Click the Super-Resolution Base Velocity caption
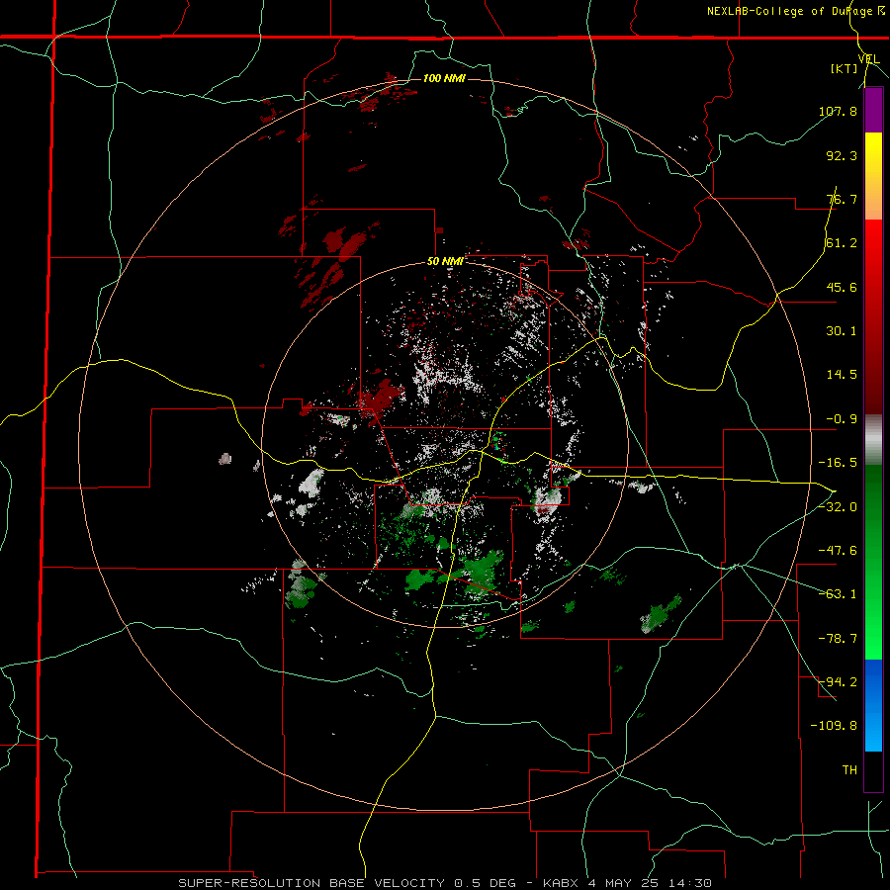 (444, 883)
